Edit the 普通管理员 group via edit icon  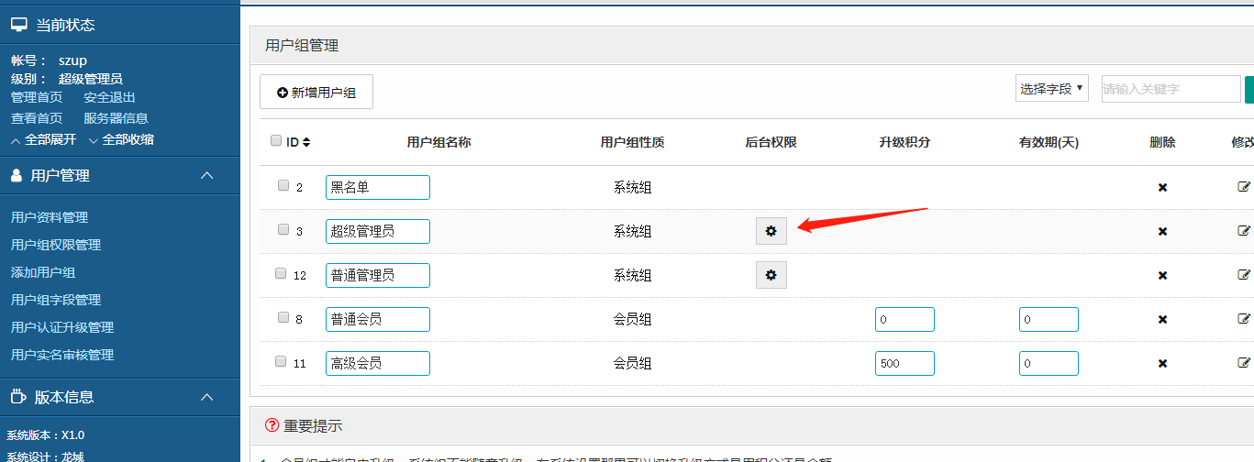coord(1243,275)
